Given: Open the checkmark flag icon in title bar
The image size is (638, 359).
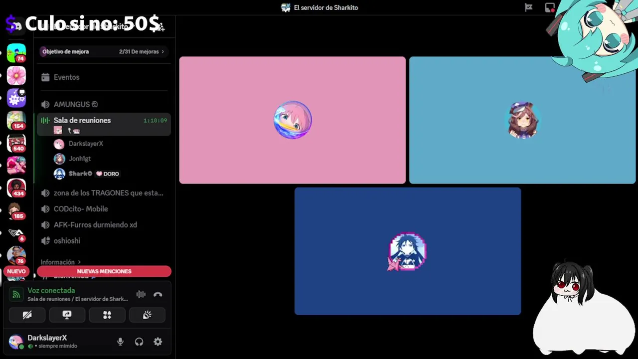Looking at the screenshot, I should (x=529, y=7).
